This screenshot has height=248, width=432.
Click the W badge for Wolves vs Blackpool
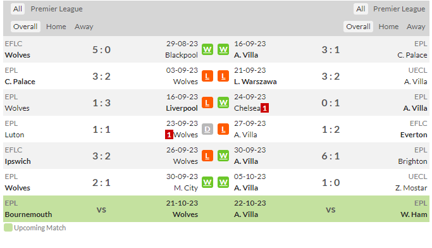pyautogui.click(x=207, y=49)
